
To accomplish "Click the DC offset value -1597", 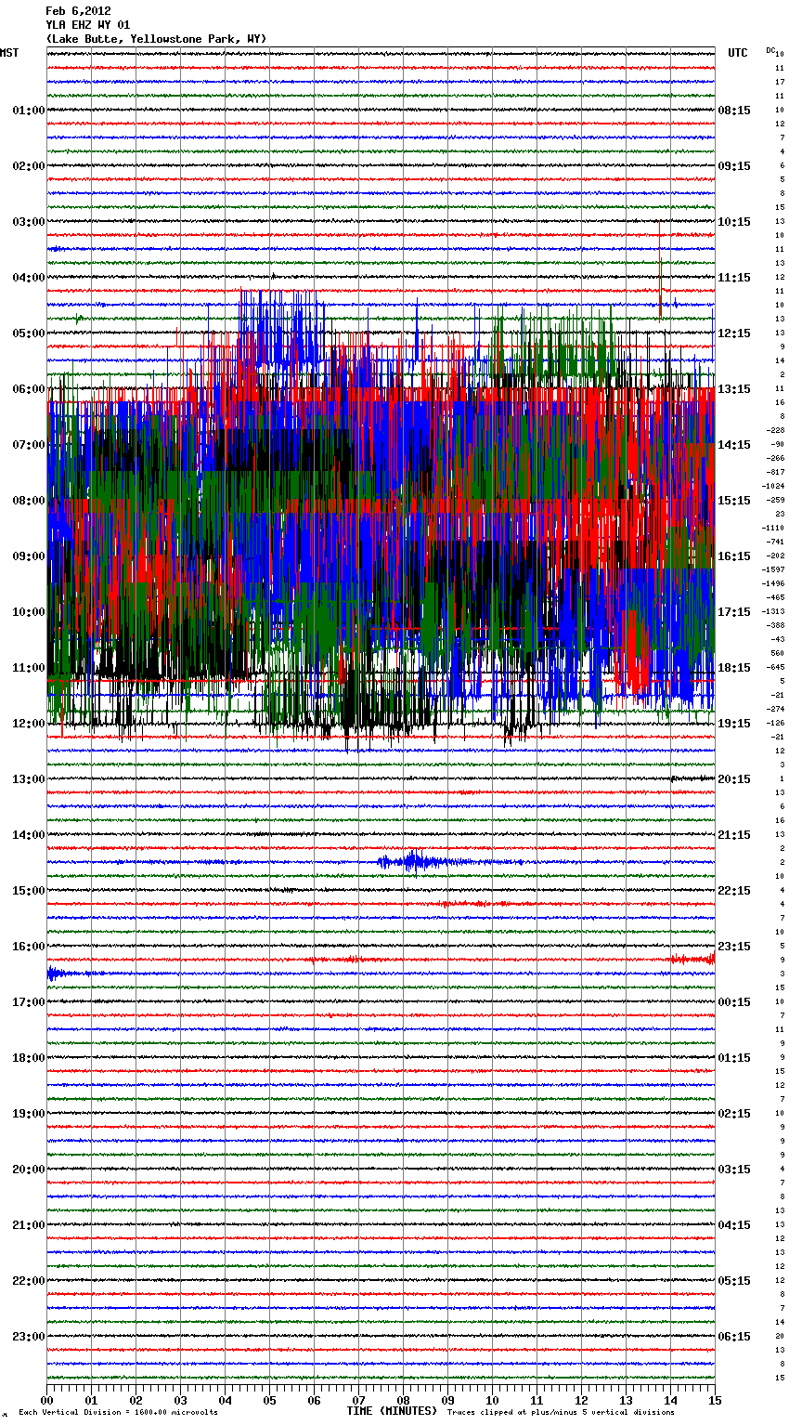I will pos(773,569).
